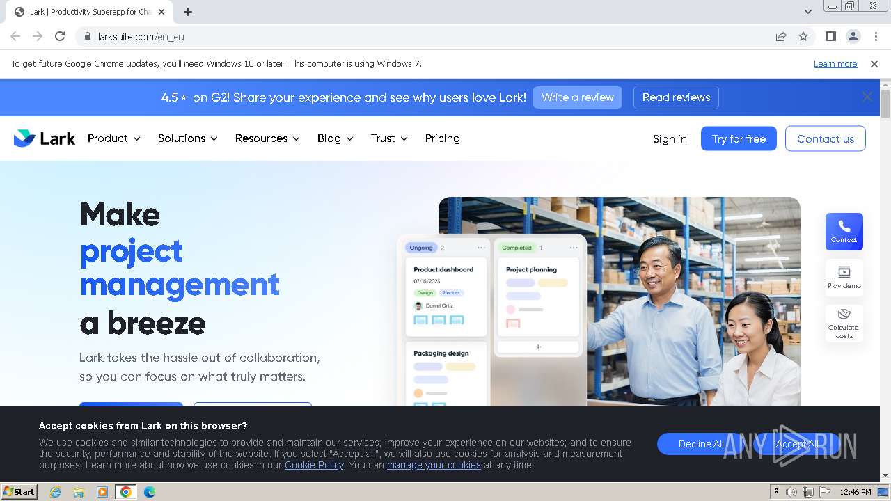
Task: Open Windows Media Player from taskbar
Action: [x=102, y=492]
